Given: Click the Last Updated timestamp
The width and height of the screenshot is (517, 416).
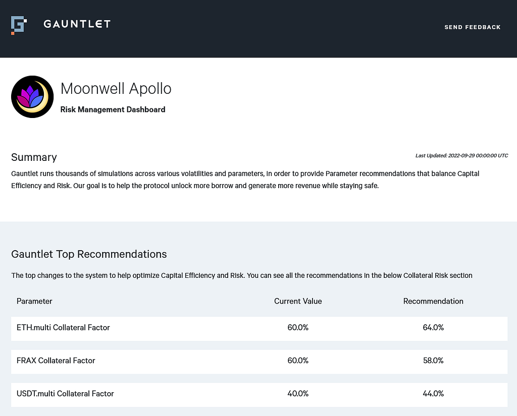Looking at the screenshot, I should coord(461,155).
